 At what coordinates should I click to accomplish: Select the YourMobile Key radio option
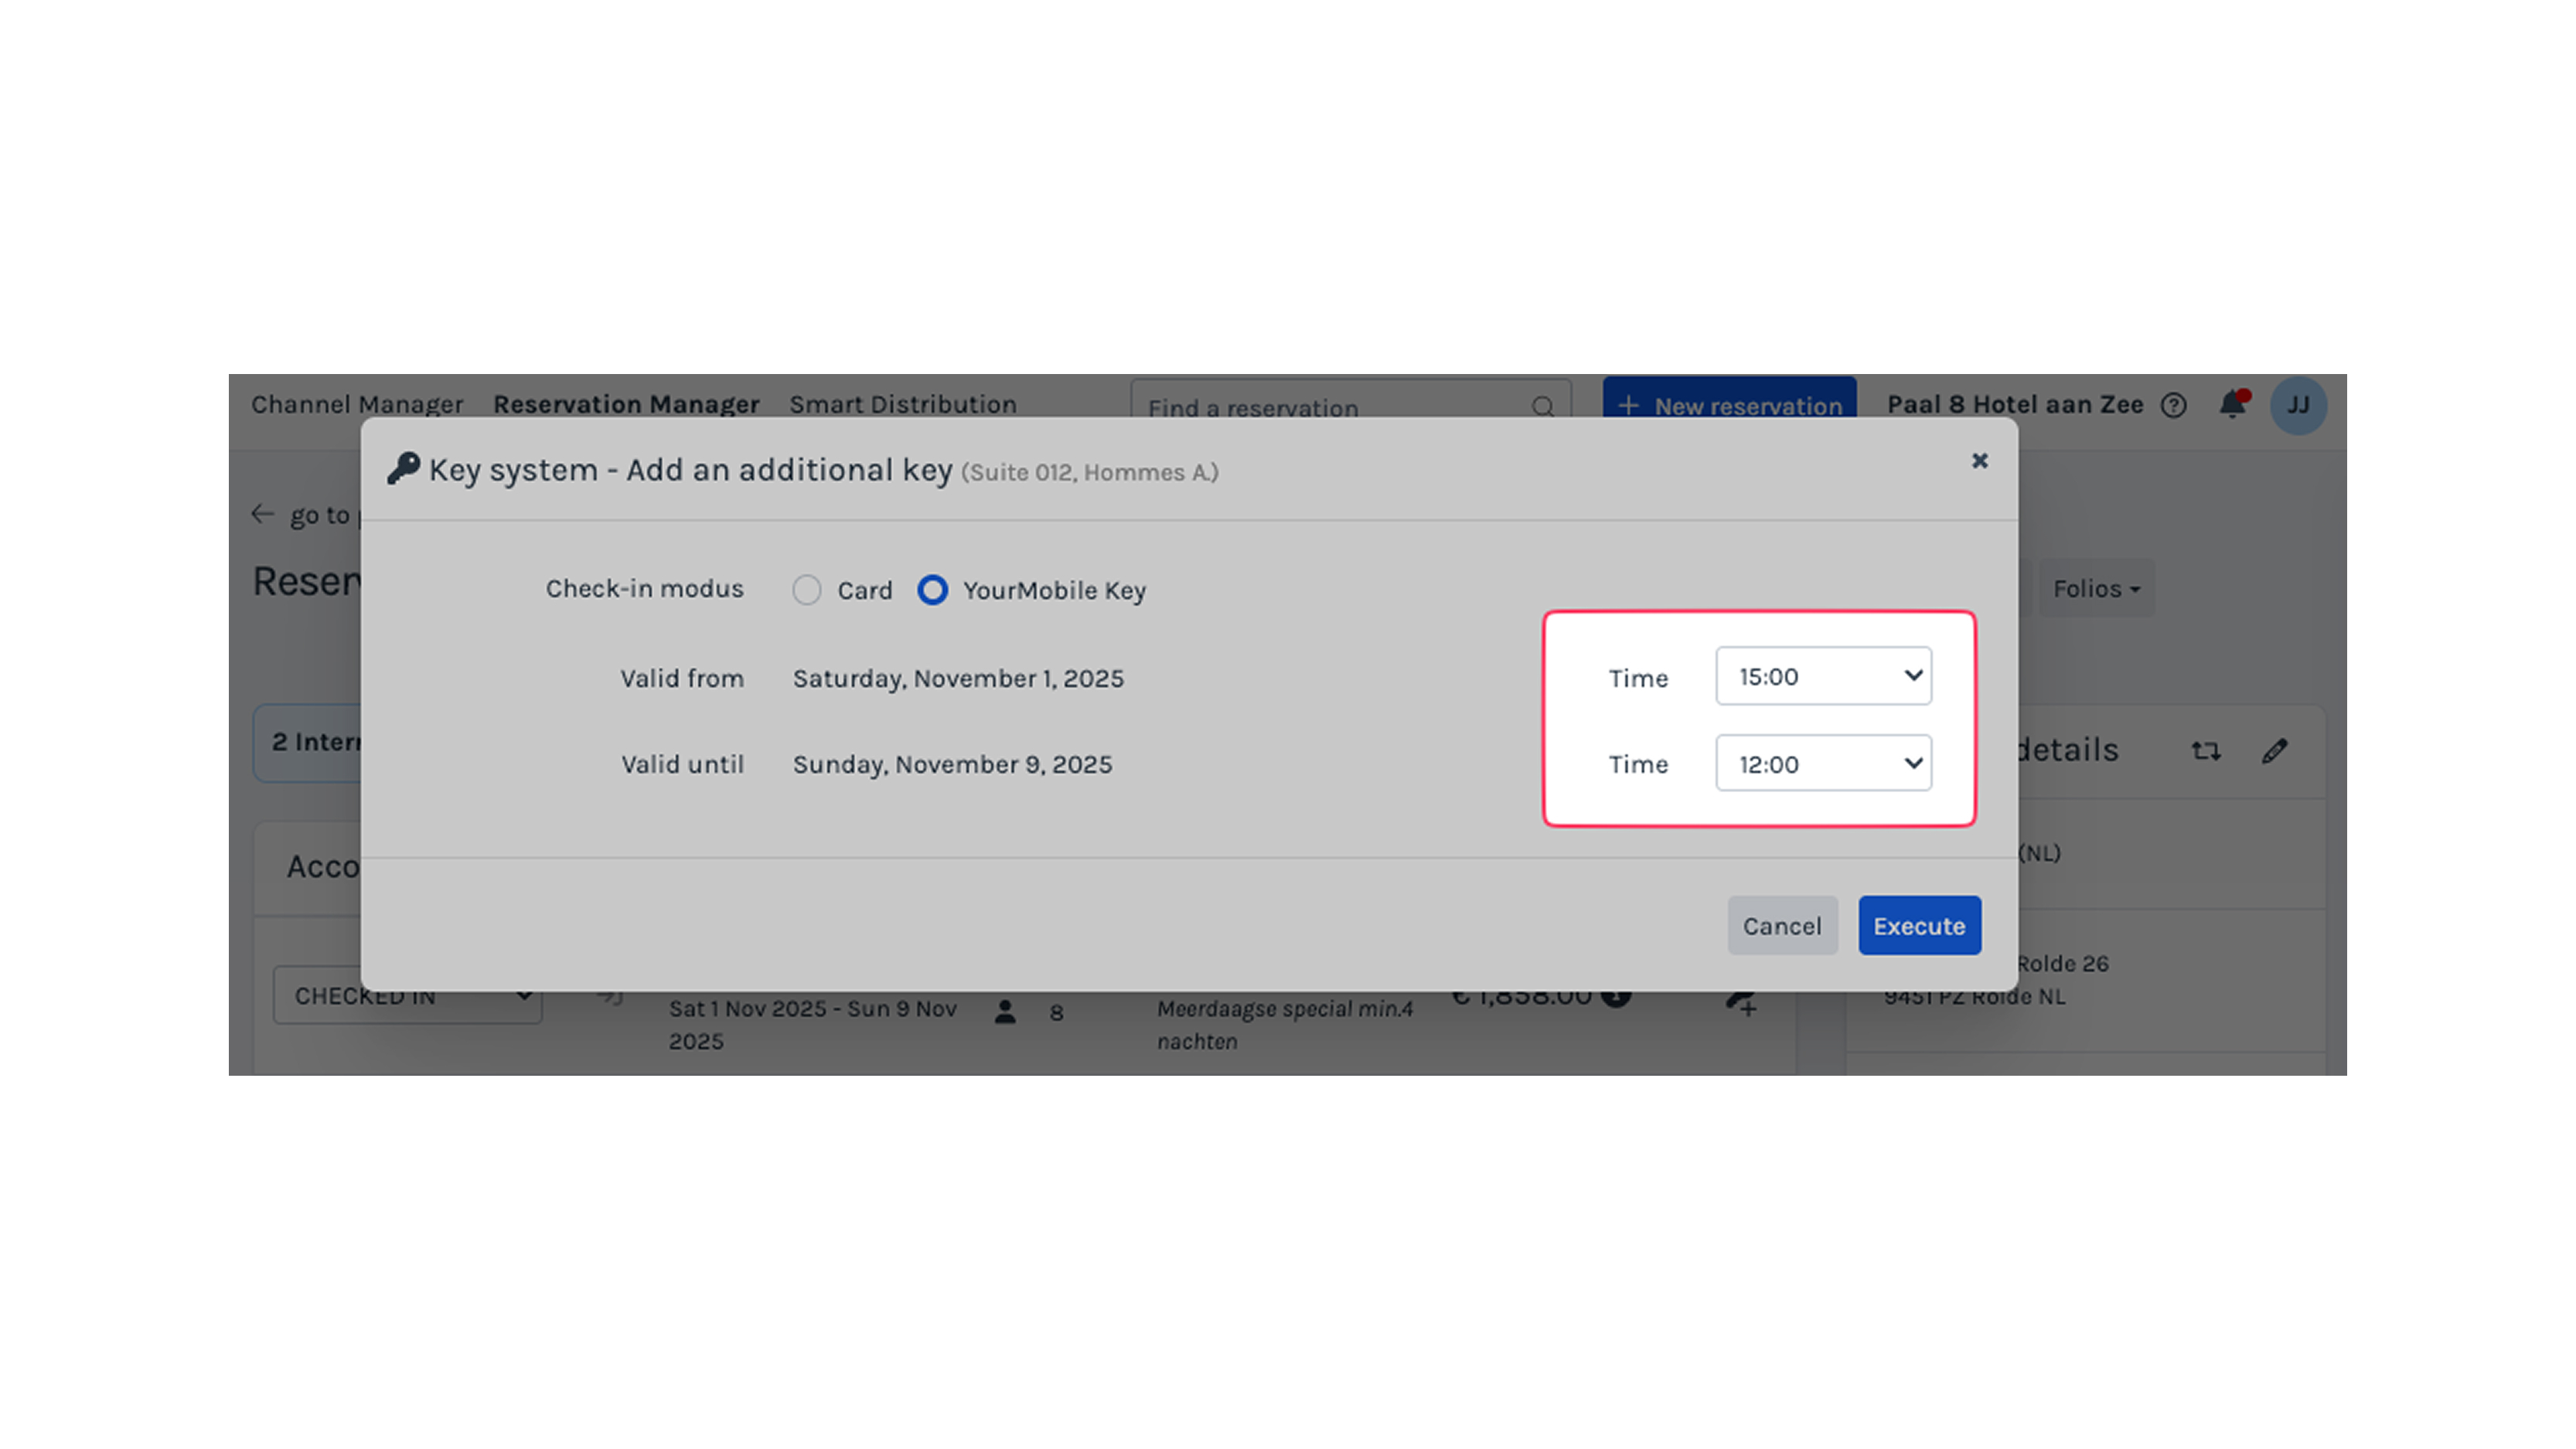[933, 590]
